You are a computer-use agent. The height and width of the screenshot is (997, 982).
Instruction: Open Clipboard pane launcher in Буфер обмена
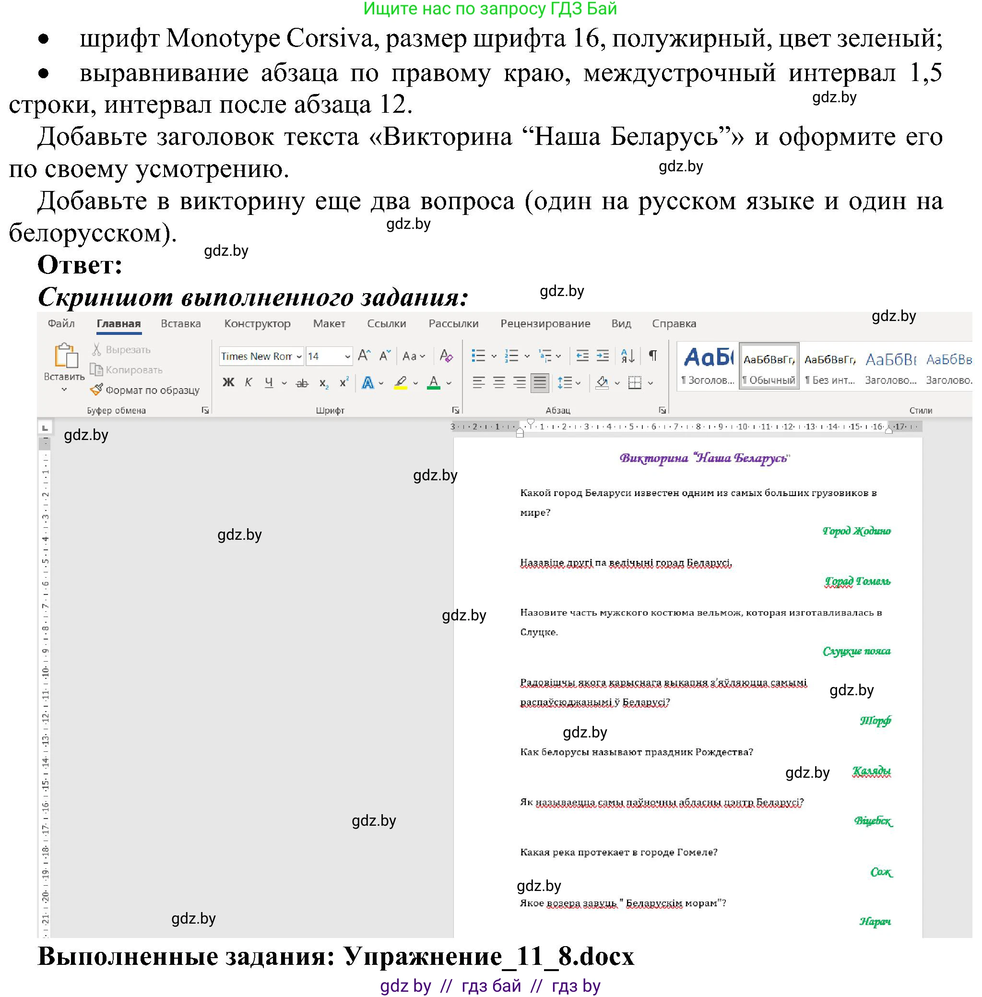(205, 410)
